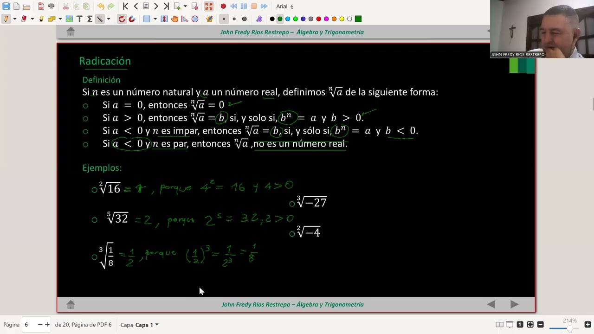Viewport: 594px width, 334px height.
Task: Select the Hand tool
Action: 174,19
